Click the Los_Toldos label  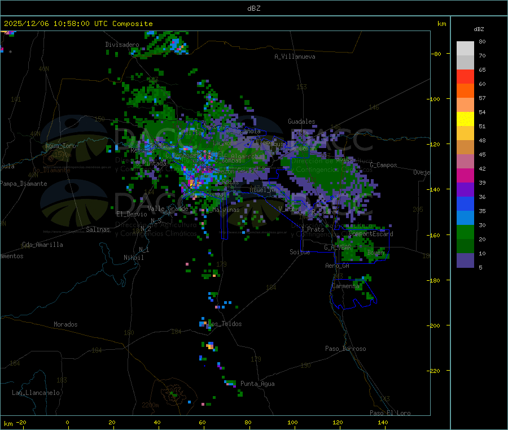point(225,324)
